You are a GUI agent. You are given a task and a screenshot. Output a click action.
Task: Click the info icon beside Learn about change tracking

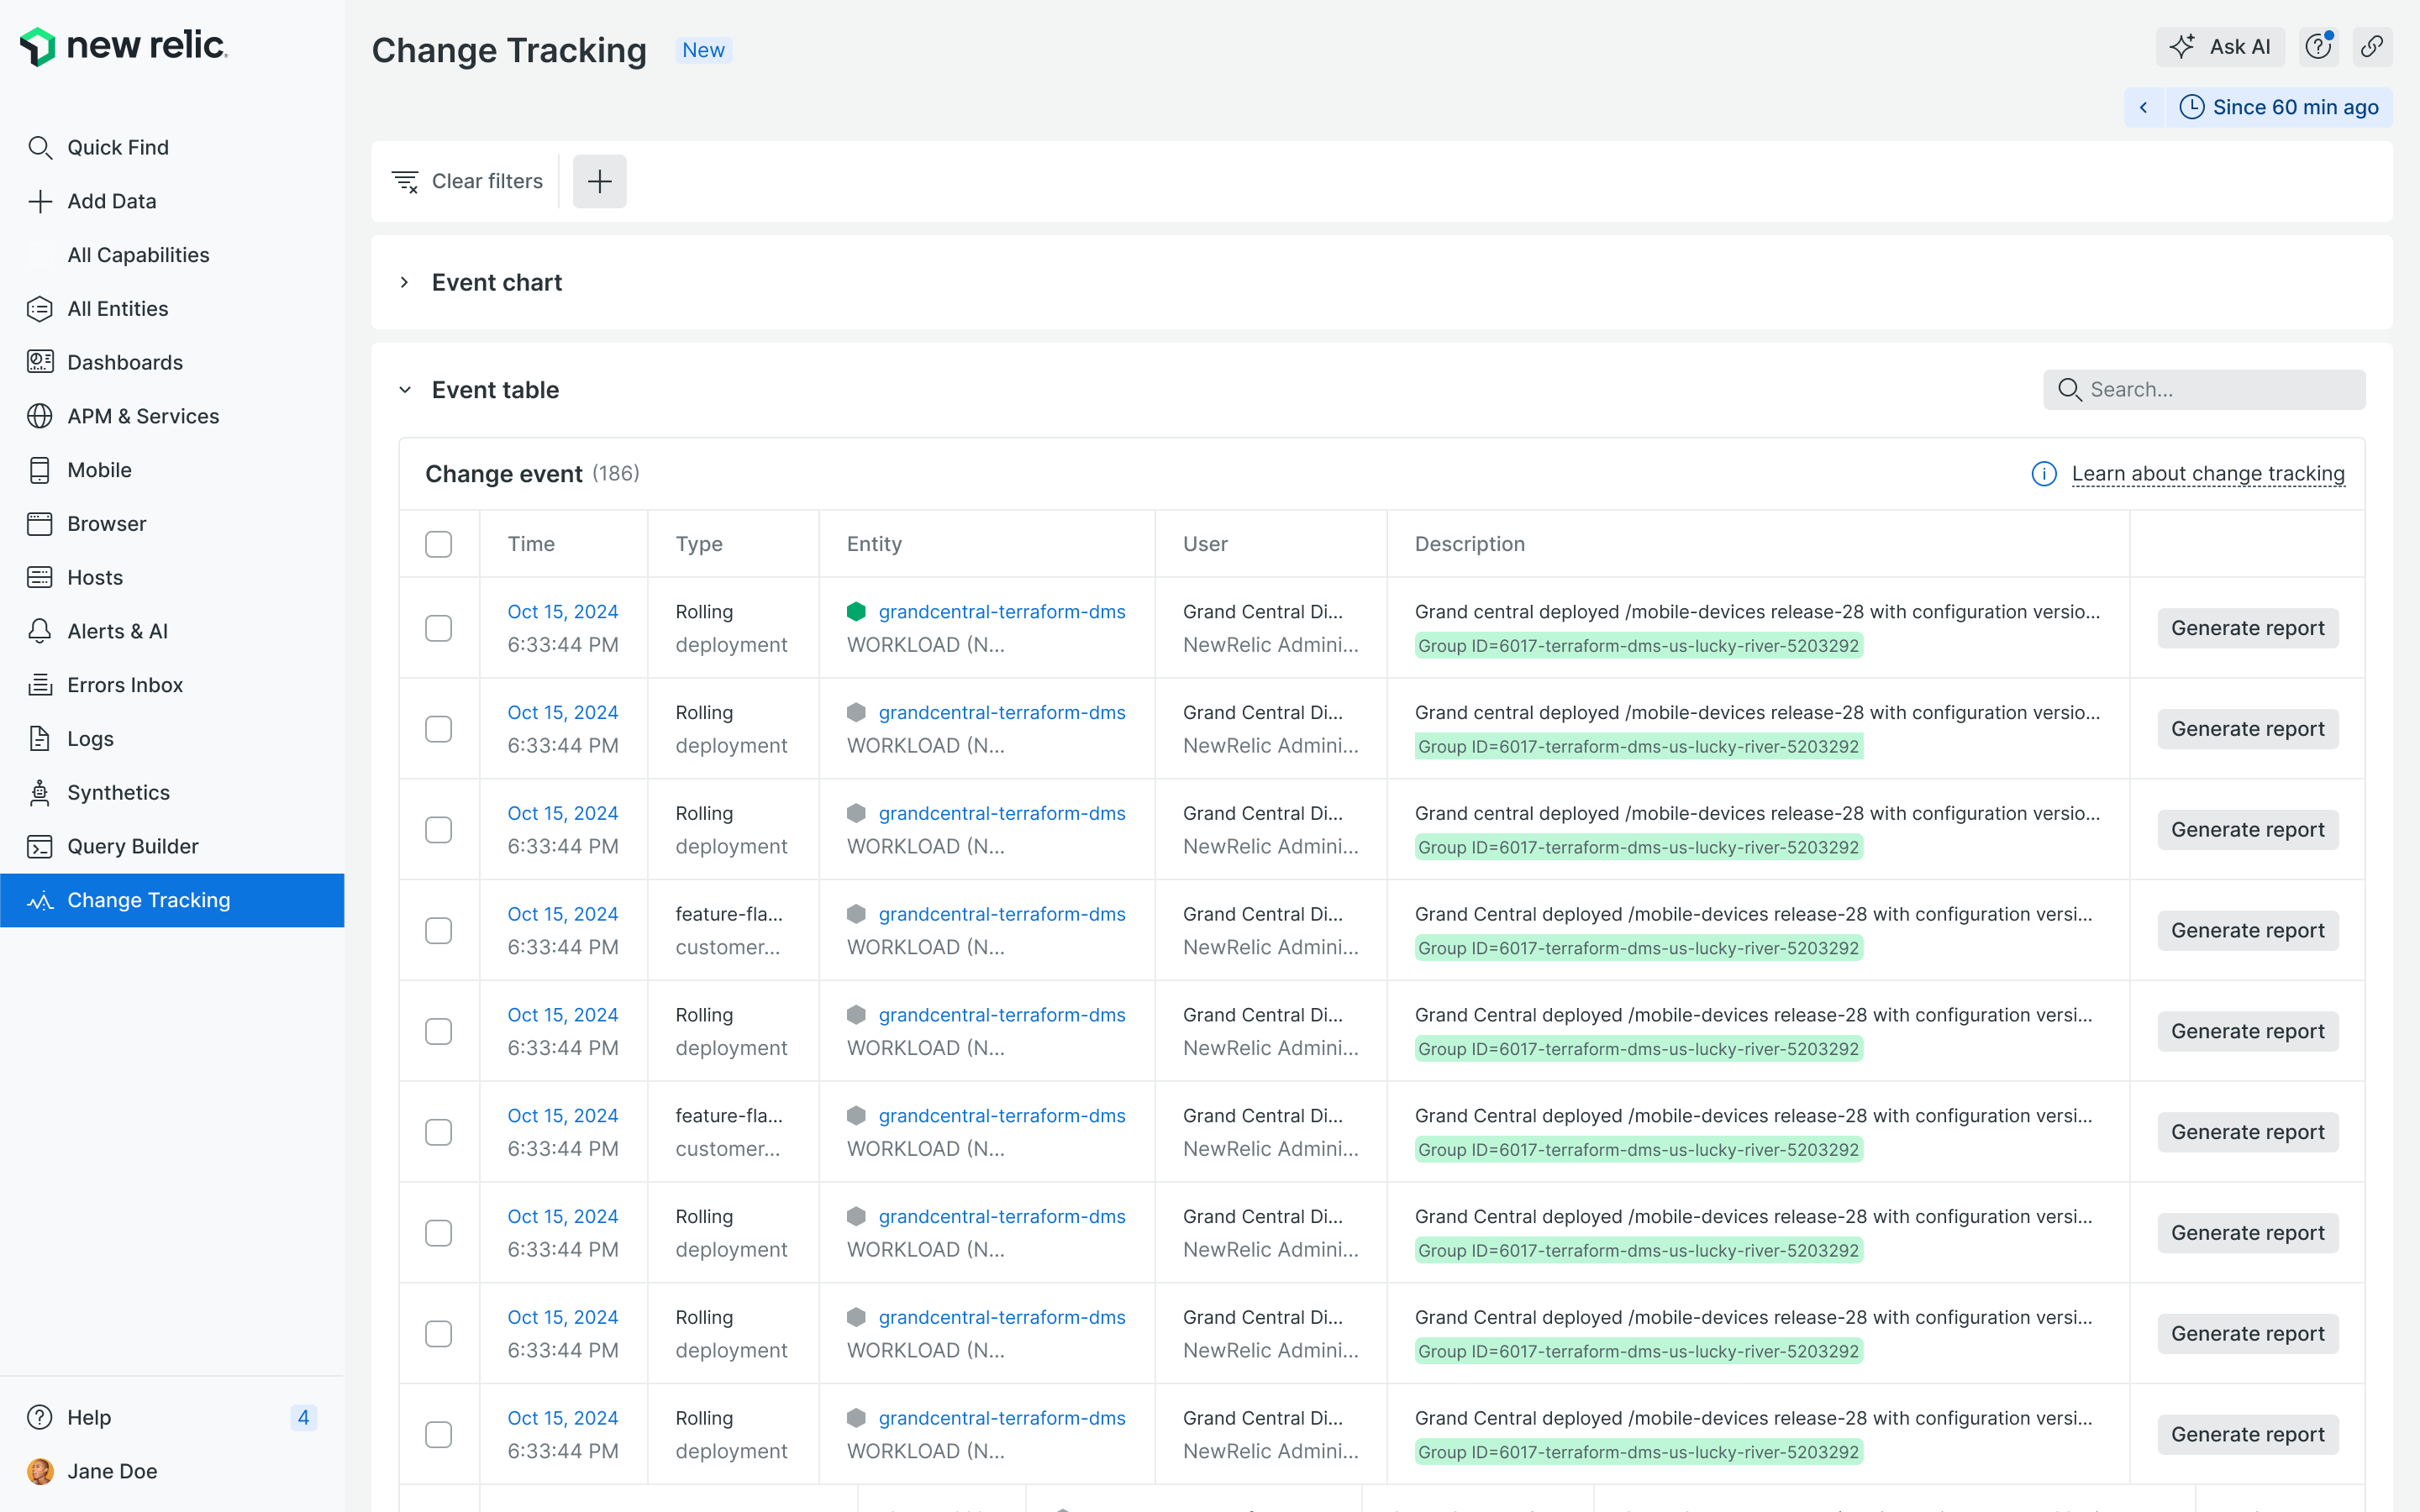pyautogui.click(x=2044, y=474)
